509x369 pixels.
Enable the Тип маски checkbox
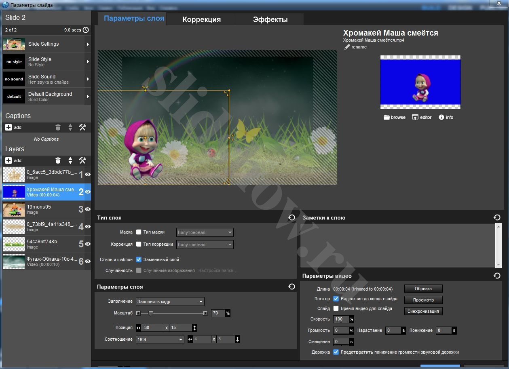[139, 232]
